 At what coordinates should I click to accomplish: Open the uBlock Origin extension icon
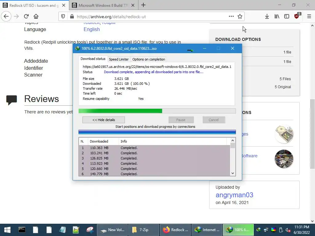click(x=297, y=16)
